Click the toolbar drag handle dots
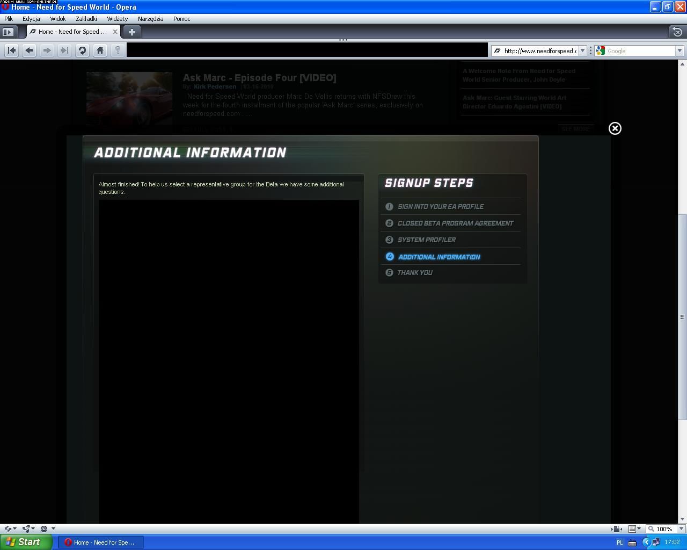This screenshot has height=550, width=687. click(343, 40)
